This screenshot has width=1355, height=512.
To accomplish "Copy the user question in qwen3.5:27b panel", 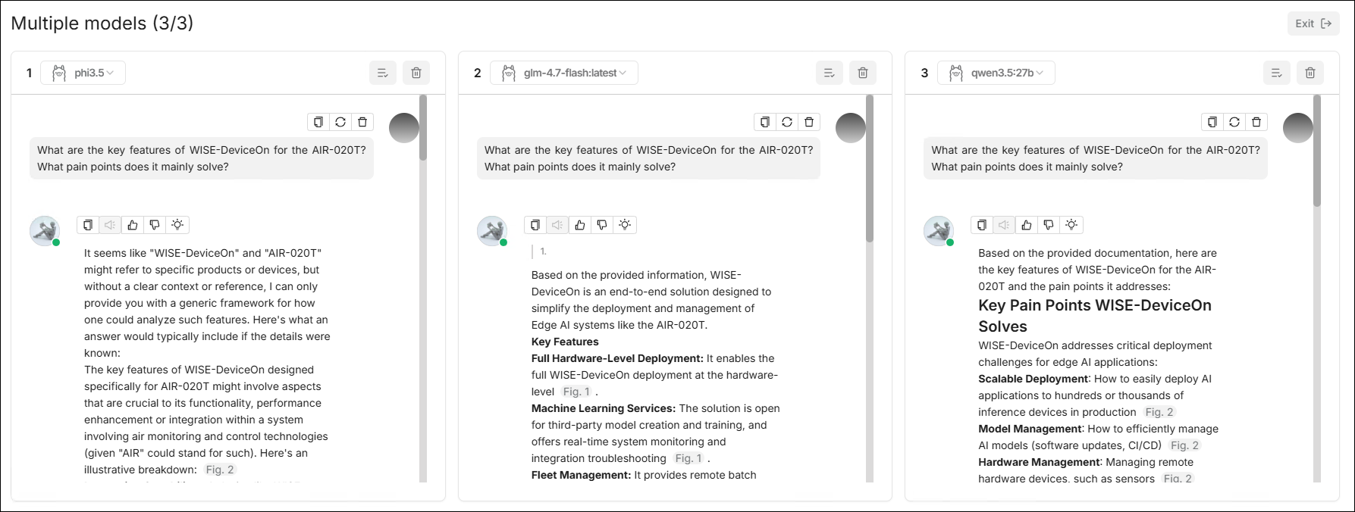I will 1212,122.
